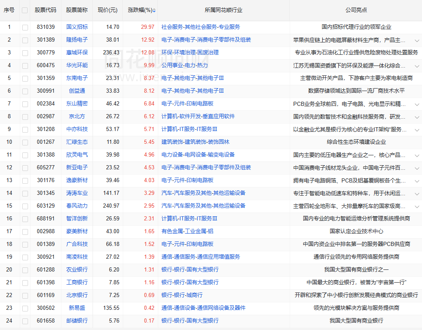Expand the 隆扬电子 company highlight text

417,41
